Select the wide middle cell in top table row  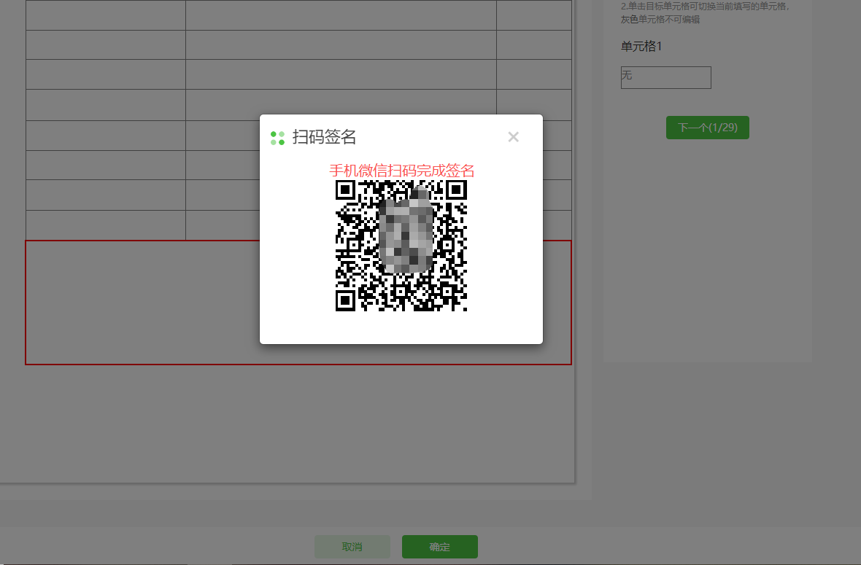pyautogui.click(x=341, y=15)
